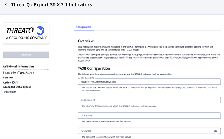Click the 'Action ID: 1' entry
Viewport: 224px width, 139px height.
pyautogui.click(x=10, y=83)
